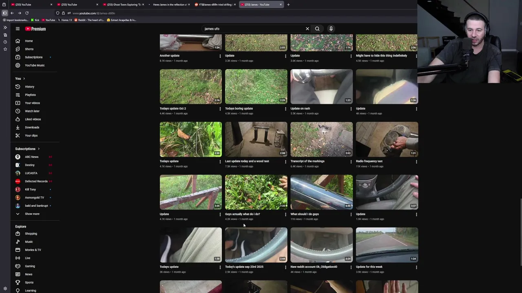Open the Firefox sidebar history panel

tap(5, 42)
